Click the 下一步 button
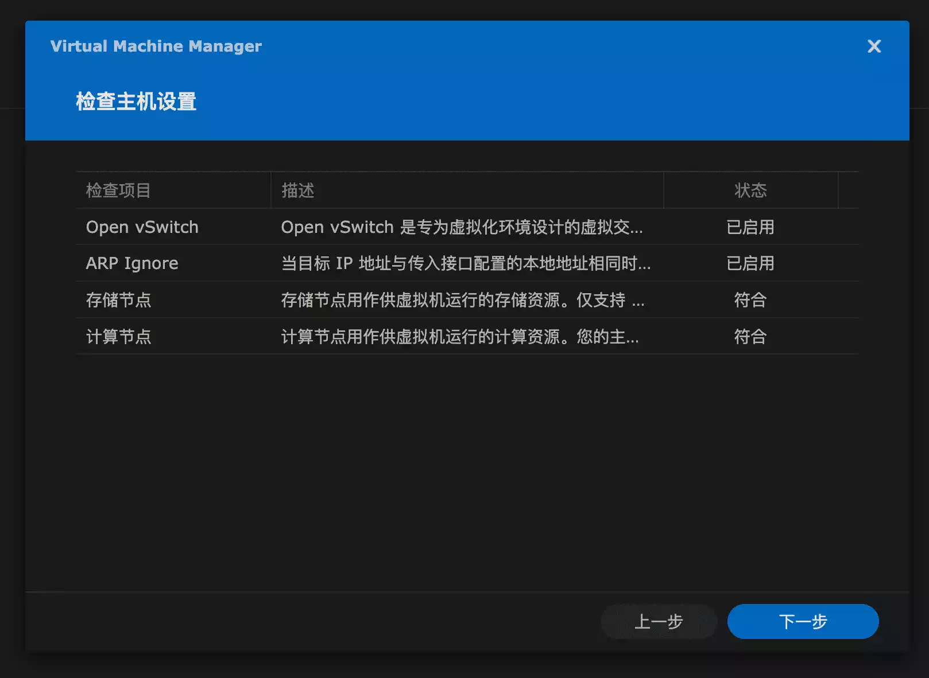 [803, 621]
